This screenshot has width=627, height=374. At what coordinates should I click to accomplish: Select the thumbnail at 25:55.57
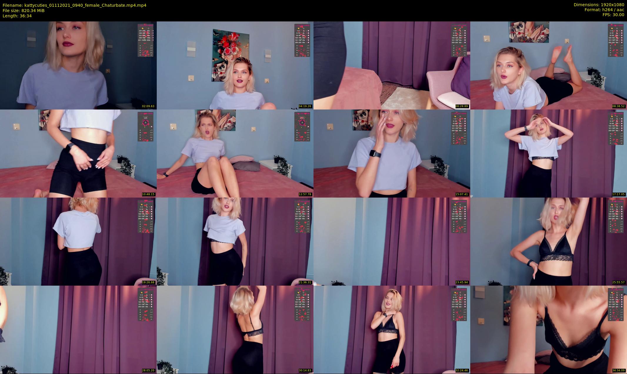click(x=548, y=241)
